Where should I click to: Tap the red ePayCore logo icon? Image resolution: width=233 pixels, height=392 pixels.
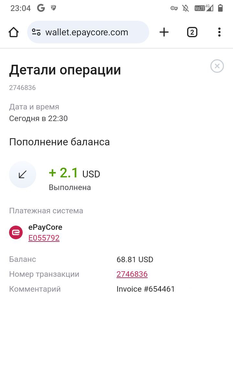tap(16, 232)
